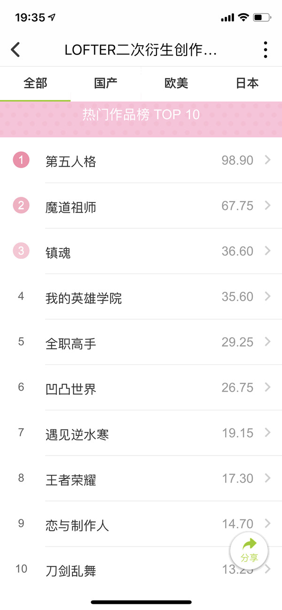
Task: Tap the green share arrow button
Action: tap(249, 550)
